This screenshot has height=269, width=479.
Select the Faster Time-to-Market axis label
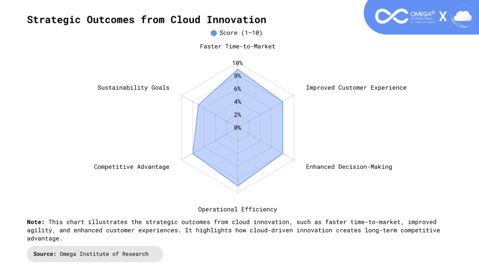238,46
